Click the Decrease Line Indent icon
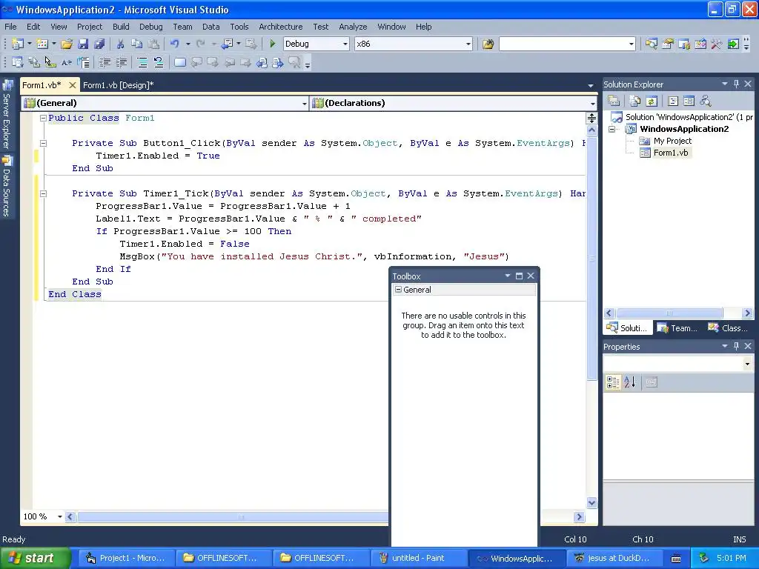This screenshot has height=569, width=759. tap(105, 62)
